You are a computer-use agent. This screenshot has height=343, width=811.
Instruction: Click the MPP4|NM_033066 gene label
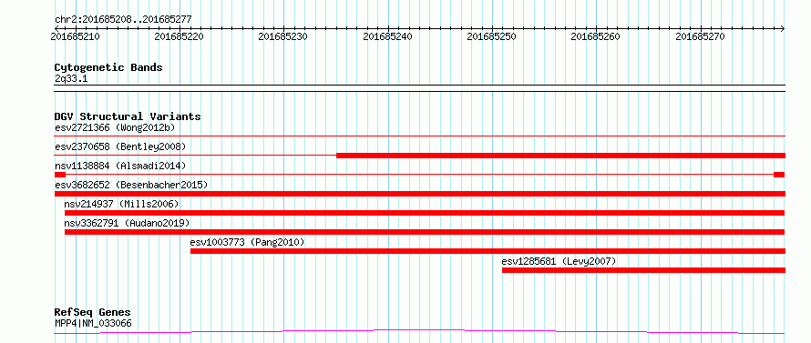tap(93, 324)
